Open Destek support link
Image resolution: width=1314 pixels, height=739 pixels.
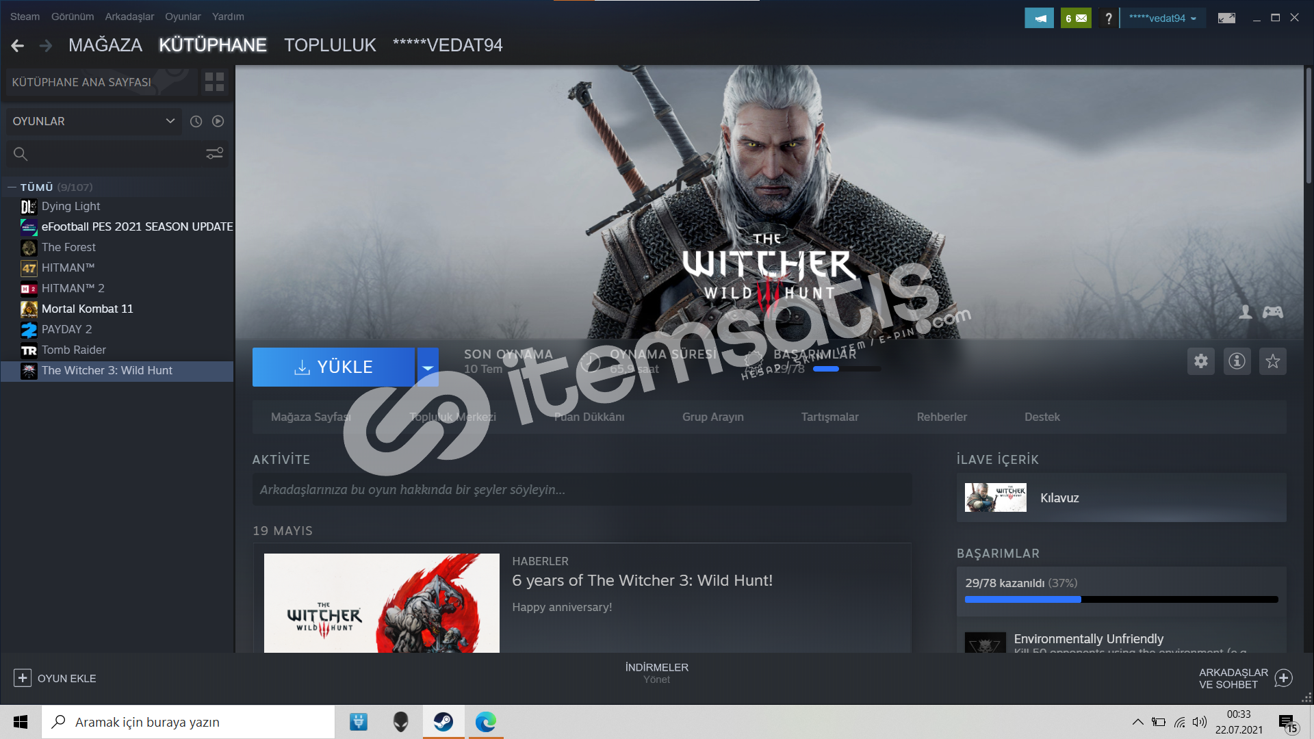pyautogui.click(x=1042, y=417)
